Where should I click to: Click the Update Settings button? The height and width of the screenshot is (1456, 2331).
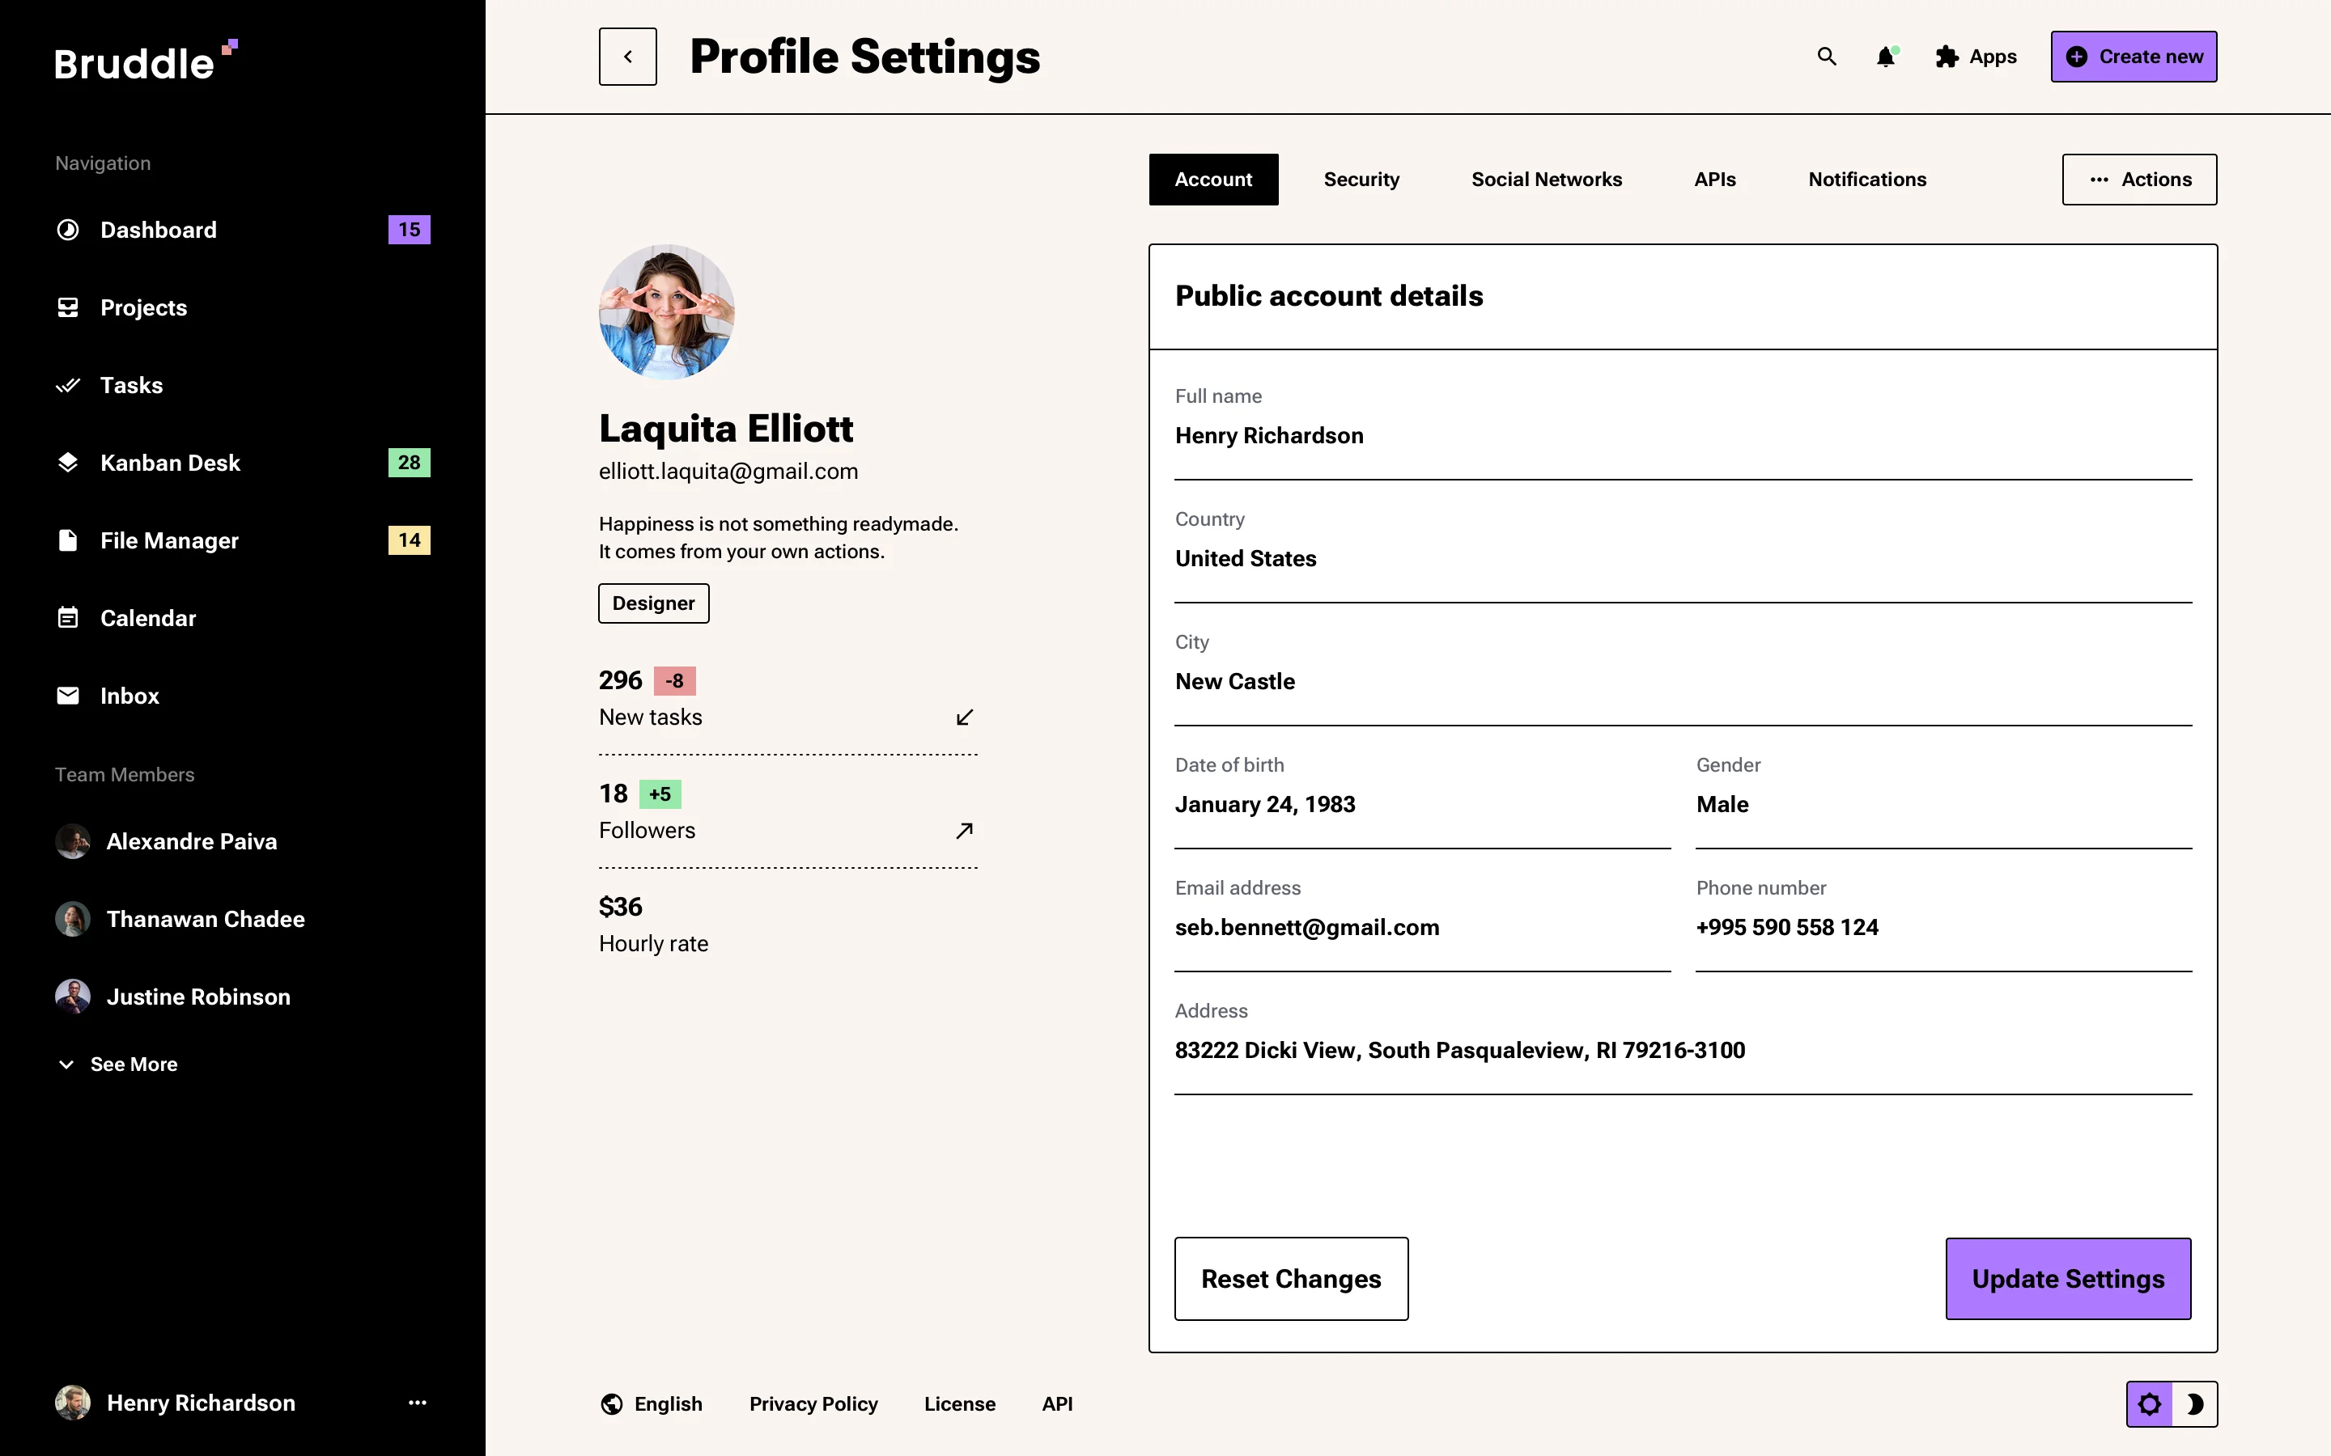pos(2068,1278)
